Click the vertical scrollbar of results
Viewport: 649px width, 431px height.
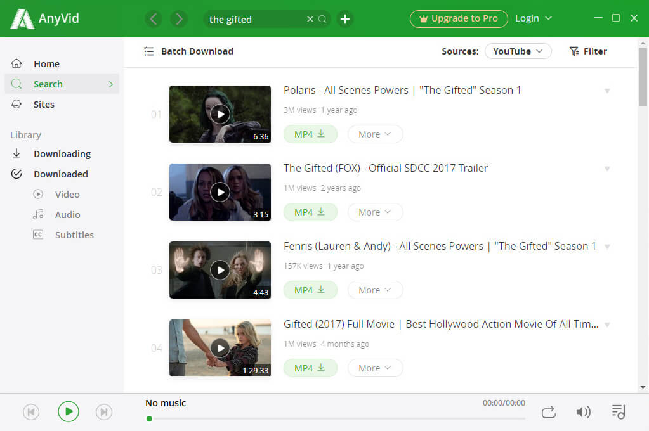tap(643, 77)
